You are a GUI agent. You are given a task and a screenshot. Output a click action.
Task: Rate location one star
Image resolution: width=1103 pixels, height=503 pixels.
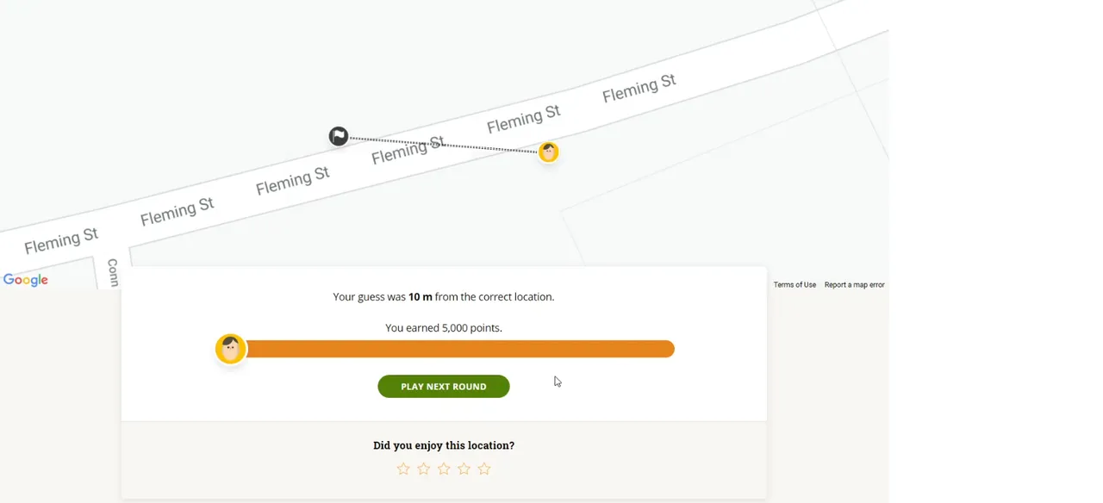tap(403, 469)
